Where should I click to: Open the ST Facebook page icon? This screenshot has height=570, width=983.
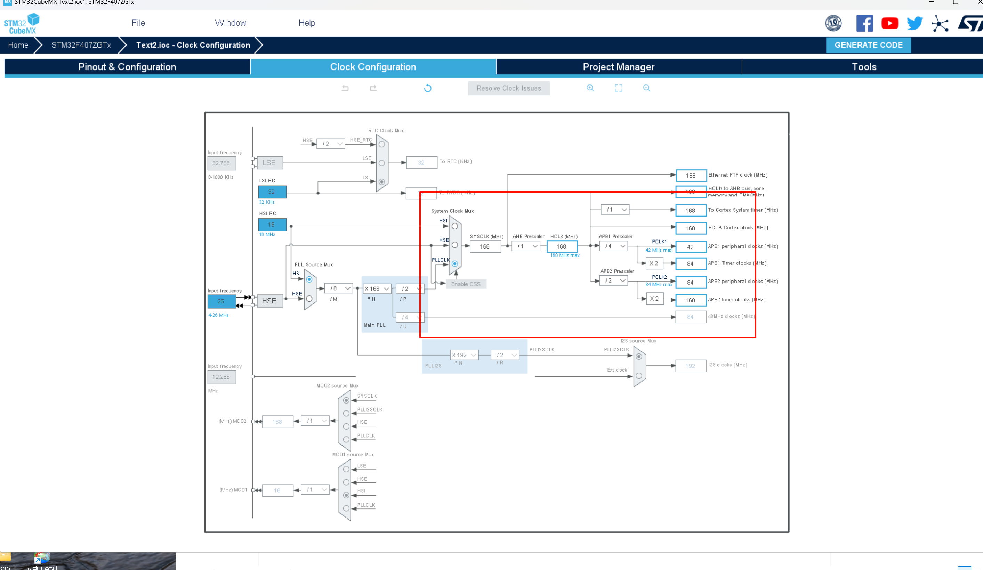click(865, 23)
